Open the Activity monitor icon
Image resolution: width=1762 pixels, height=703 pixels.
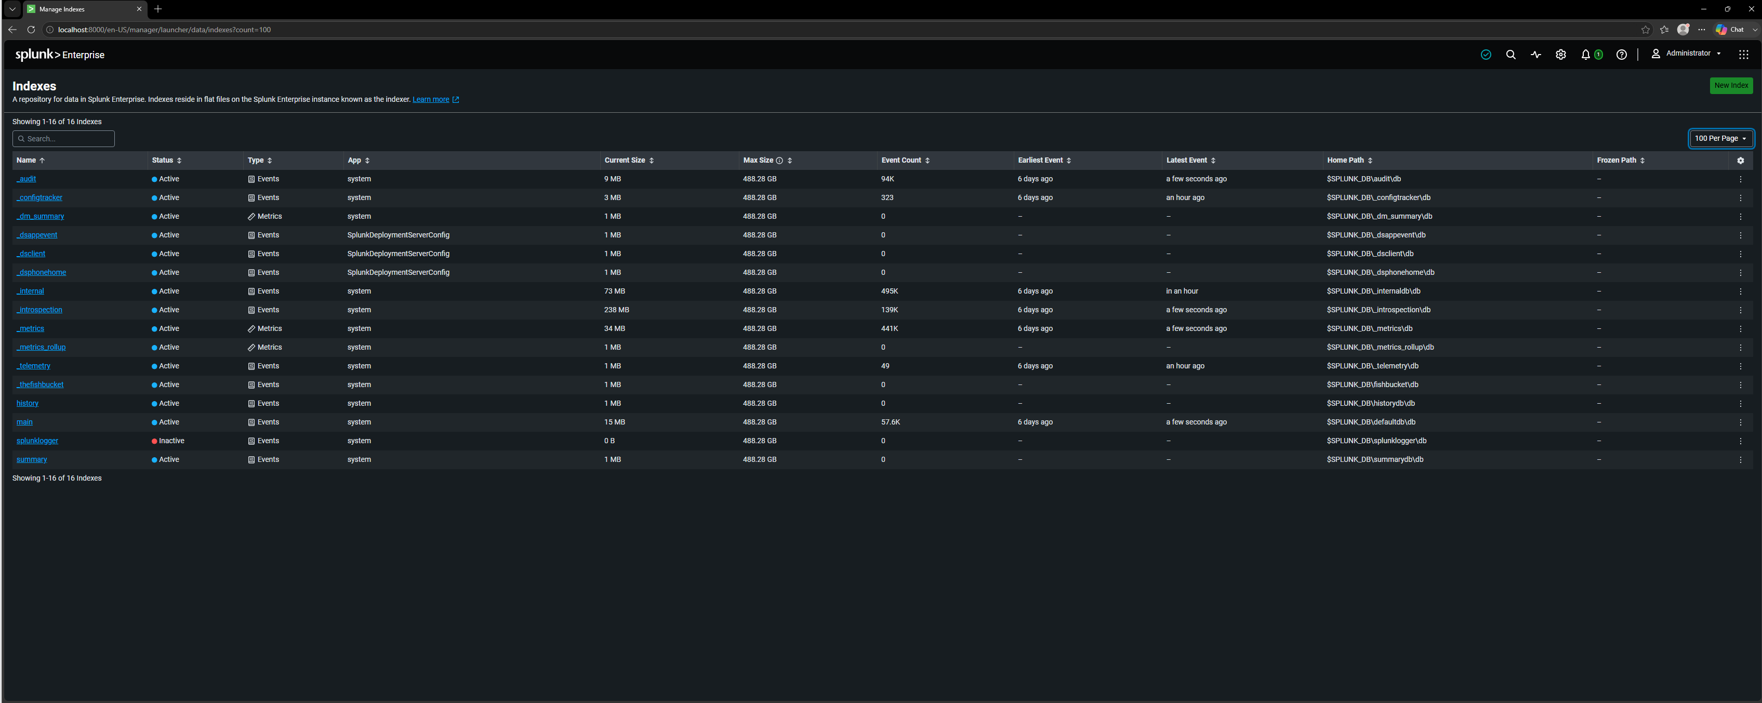click(x=1535, y=55)
